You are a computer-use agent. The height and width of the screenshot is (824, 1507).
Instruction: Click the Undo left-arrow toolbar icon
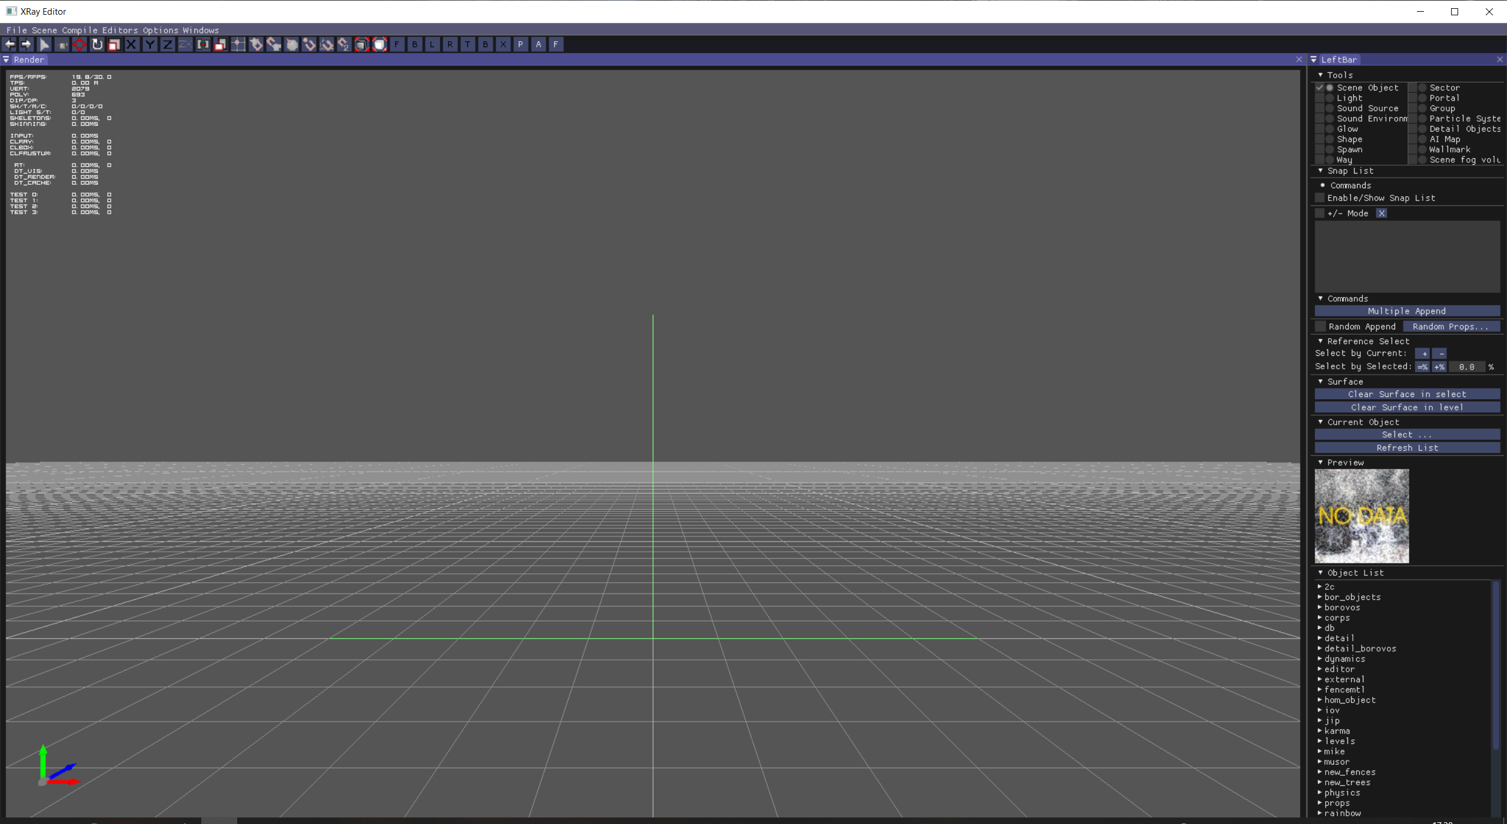[x=9, y=44]
